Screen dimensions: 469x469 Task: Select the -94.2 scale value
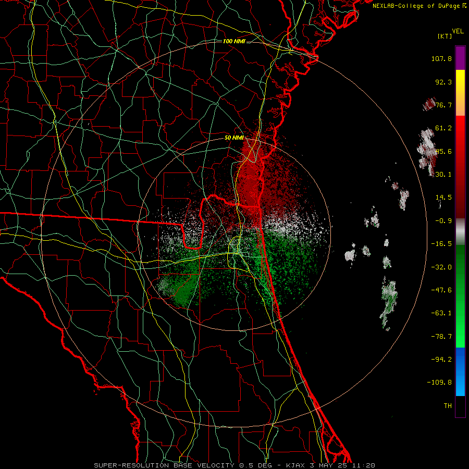tap(441, 360)
